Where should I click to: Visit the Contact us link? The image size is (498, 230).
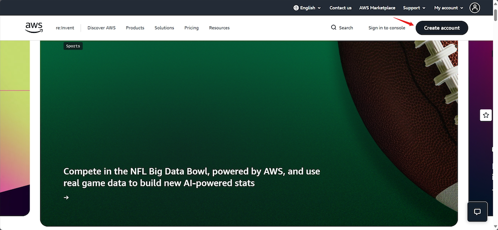(x=341, y=7)
